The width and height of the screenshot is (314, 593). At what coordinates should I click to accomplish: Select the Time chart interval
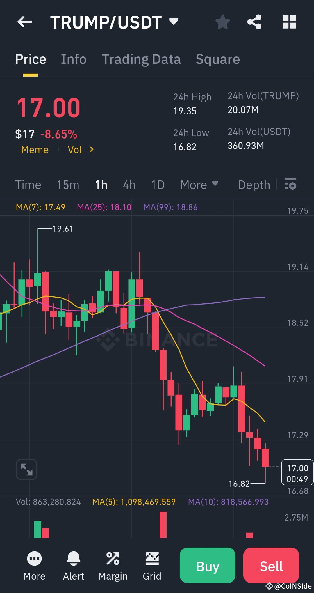pos(28,185)
